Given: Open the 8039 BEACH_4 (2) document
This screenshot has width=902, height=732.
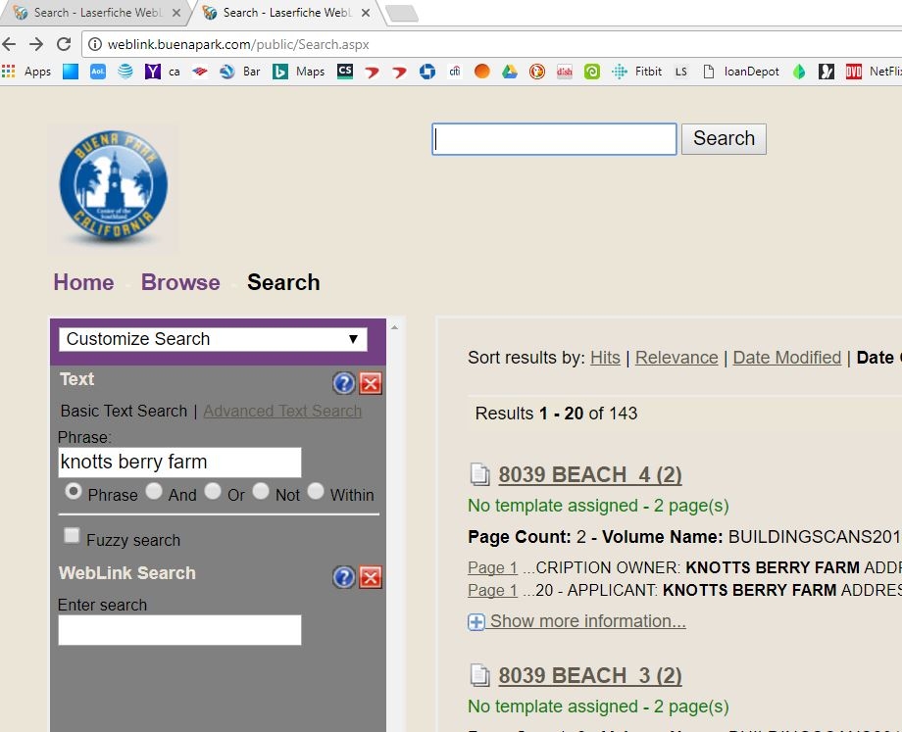Looking at the screenshot, I should point(590,475).
